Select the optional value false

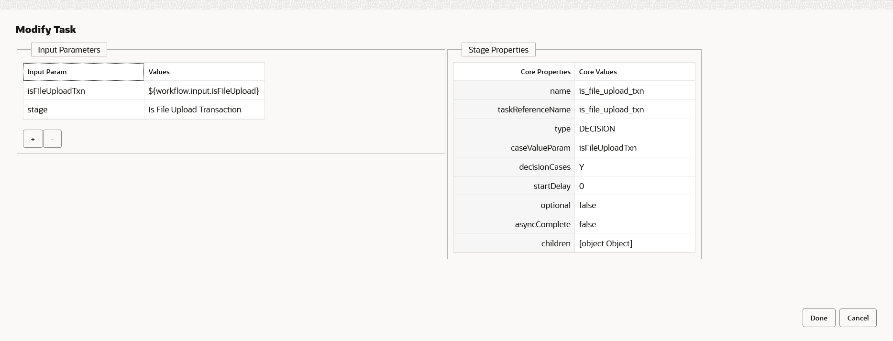pyautogui.click(x=634, y=205)
